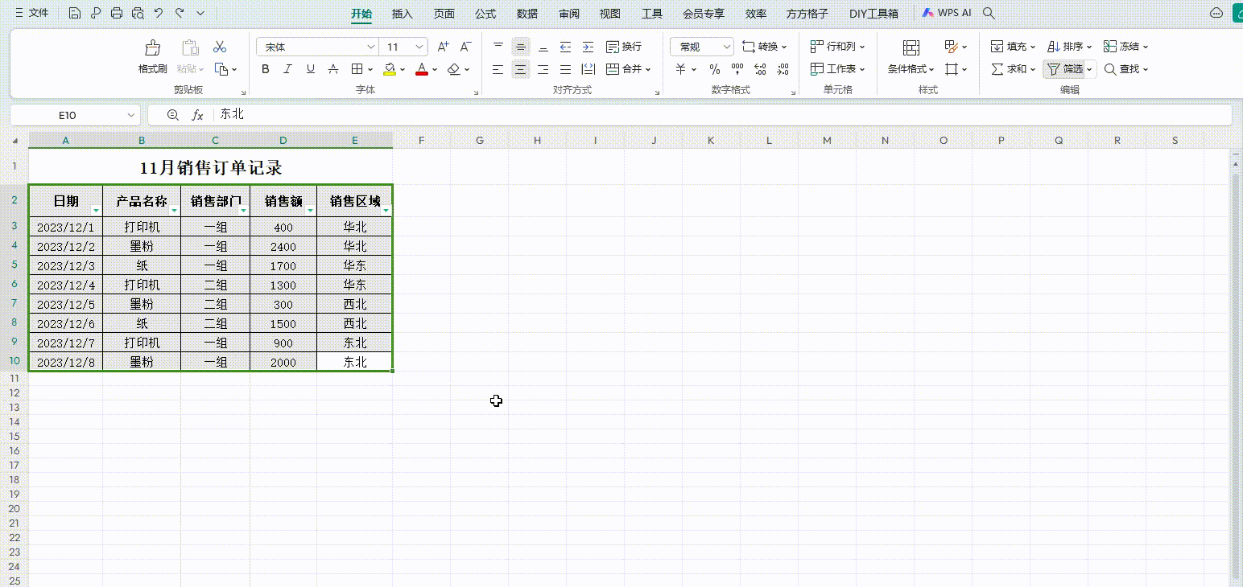Viewport: 1243px width, 587px height.
Task: Open the 销售部门 column filter arrow
Action: (x=243, y=210)
